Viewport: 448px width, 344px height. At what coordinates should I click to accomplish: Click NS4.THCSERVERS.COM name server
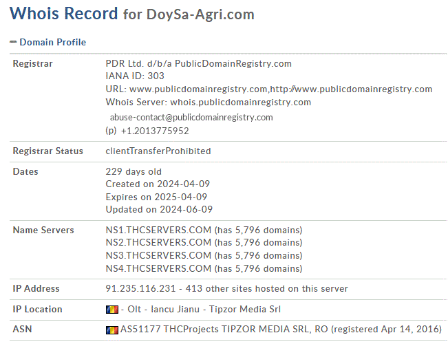(x=158, y=268)
